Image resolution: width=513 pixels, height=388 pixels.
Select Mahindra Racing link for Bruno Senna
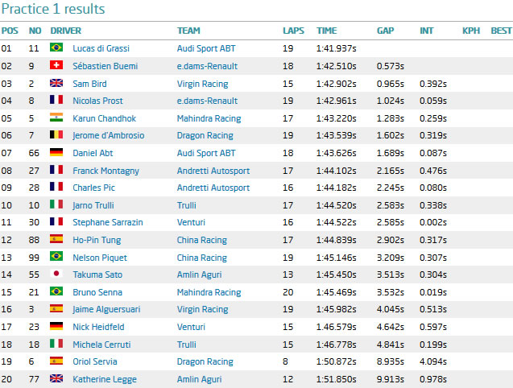click(209, 292)
